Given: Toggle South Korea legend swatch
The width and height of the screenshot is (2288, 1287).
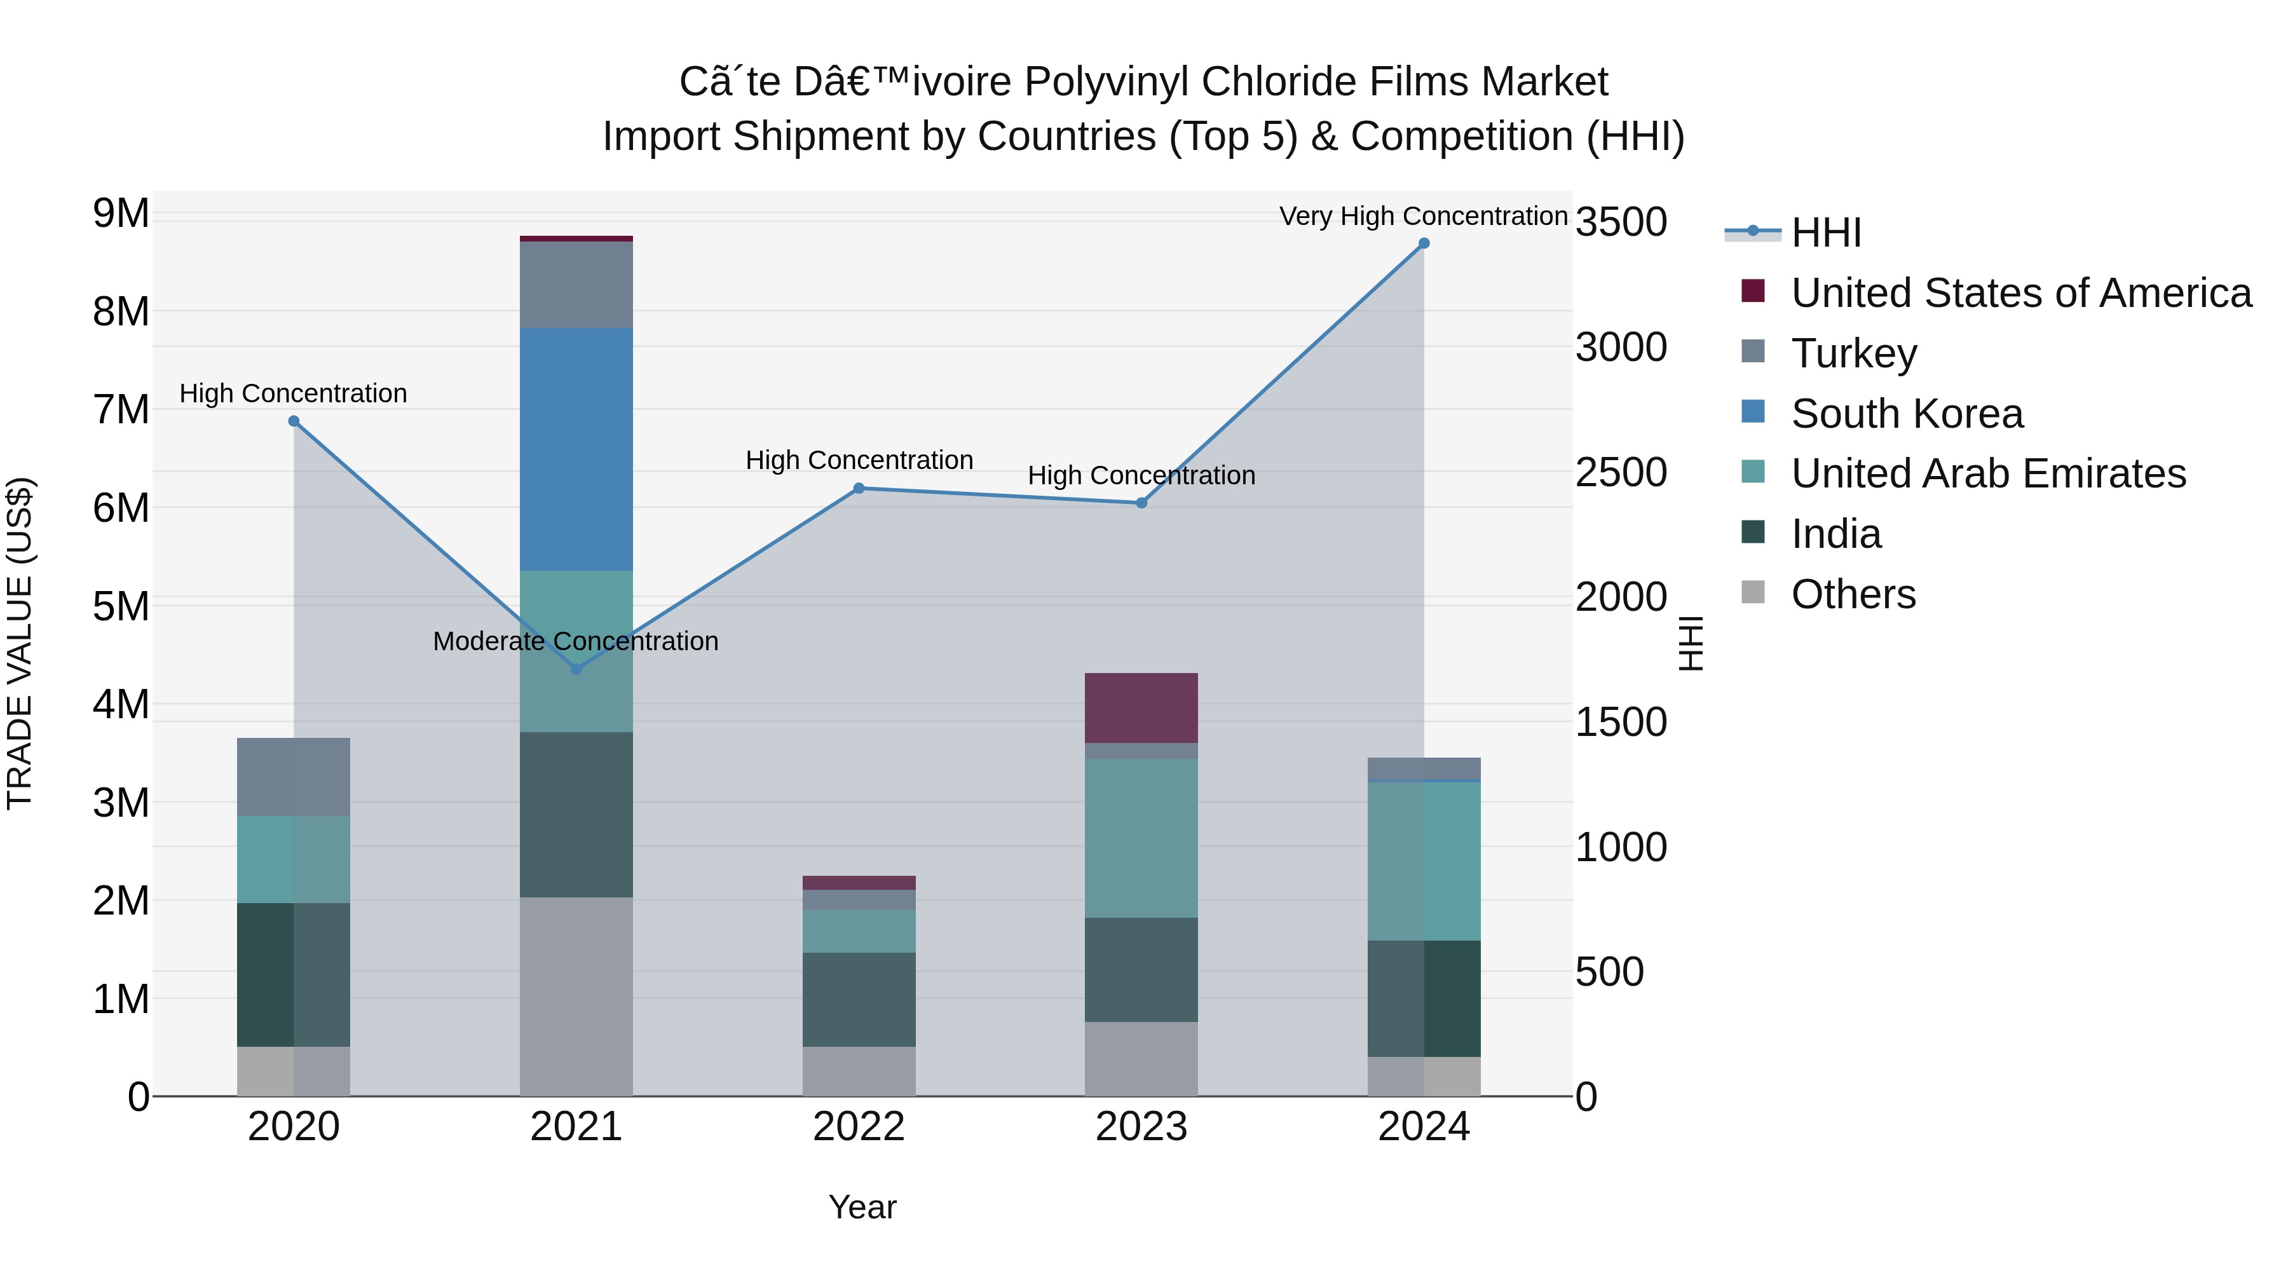Looking at the screenshot, I should pos(1753,411).
